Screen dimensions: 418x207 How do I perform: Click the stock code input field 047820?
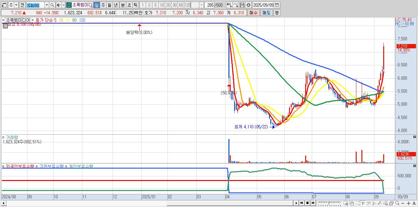[35, 5]
